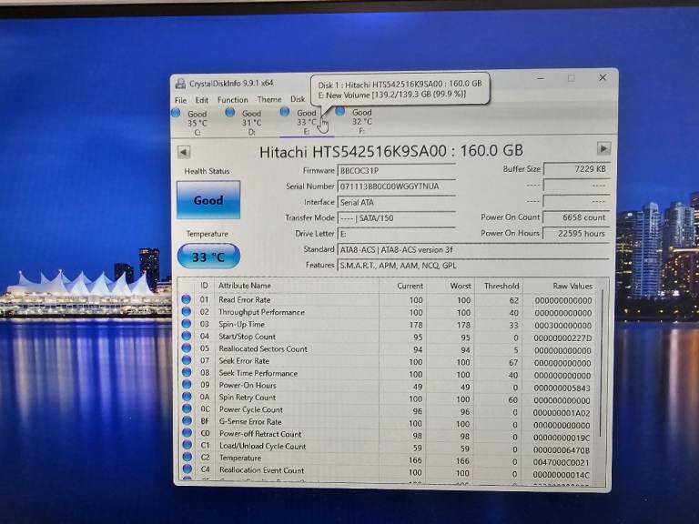Select the D: drive Good 31 °C tab

point(246,122)
